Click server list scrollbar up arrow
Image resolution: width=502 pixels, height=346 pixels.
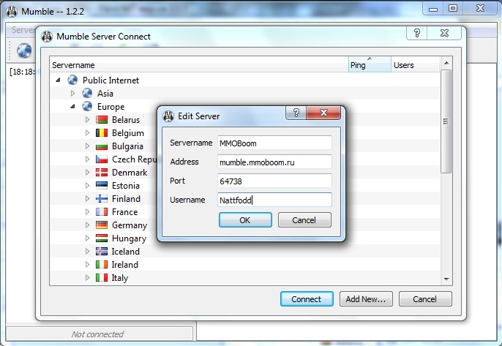446,63
